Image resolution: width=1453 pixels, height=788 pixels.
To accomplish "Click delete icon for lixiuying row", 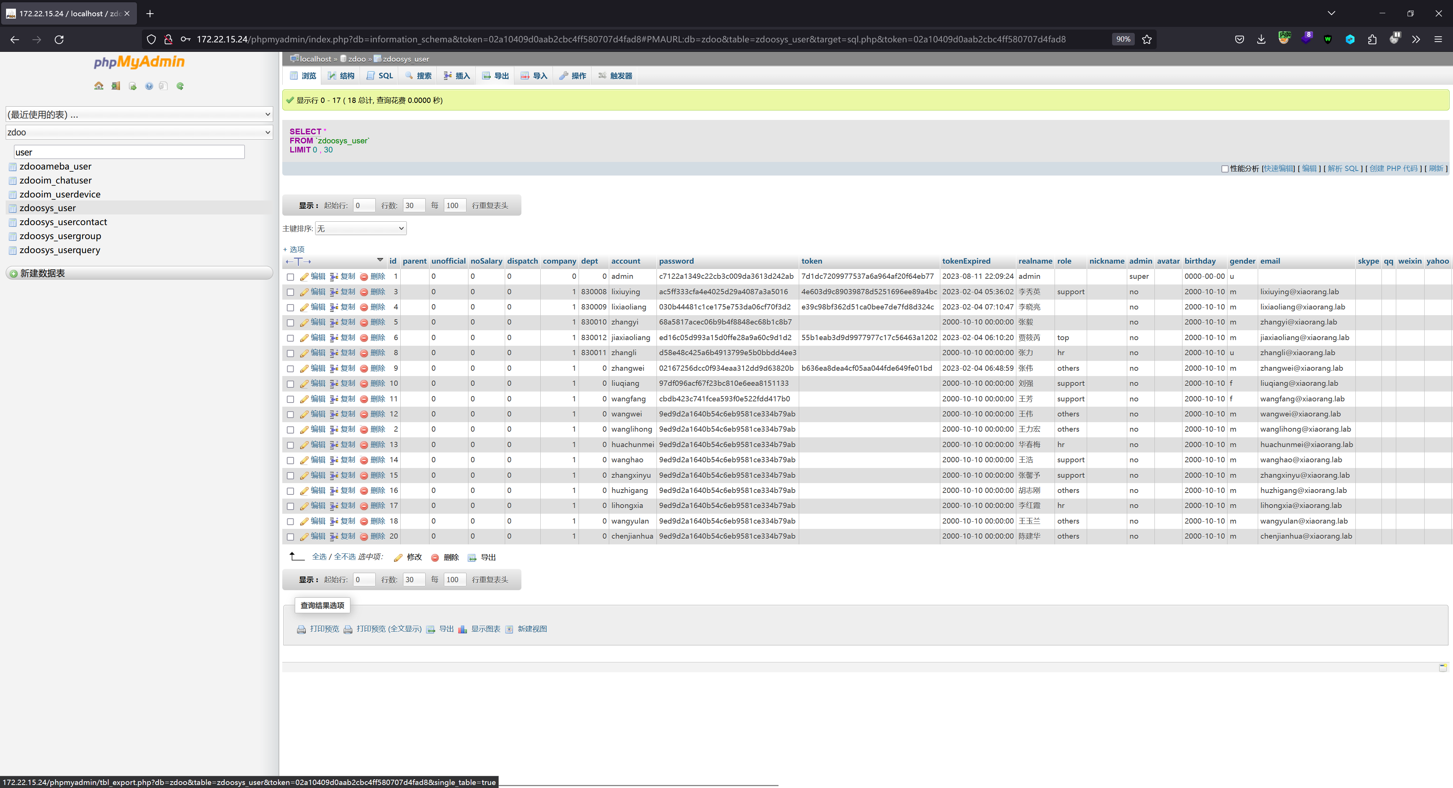I will pyautogui.click(x=364, y=292).
